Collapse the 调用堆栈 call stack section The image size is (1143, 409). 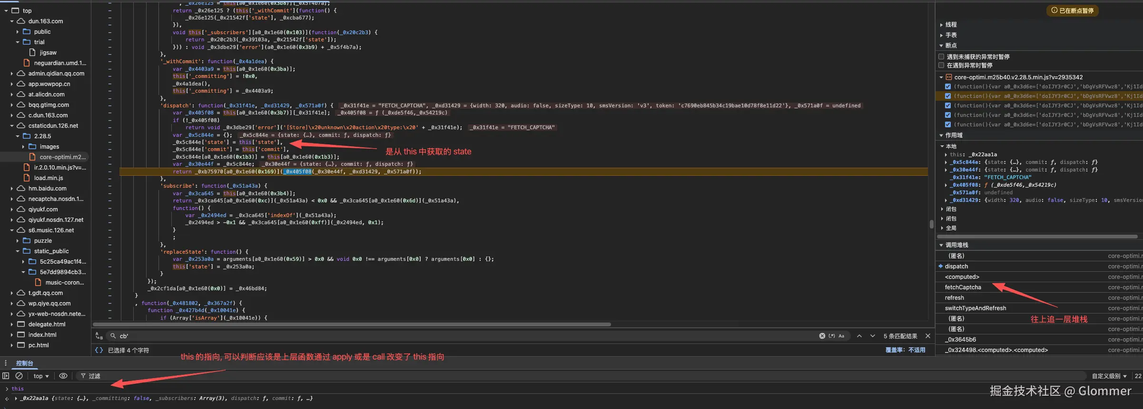(x=941, y=245)
